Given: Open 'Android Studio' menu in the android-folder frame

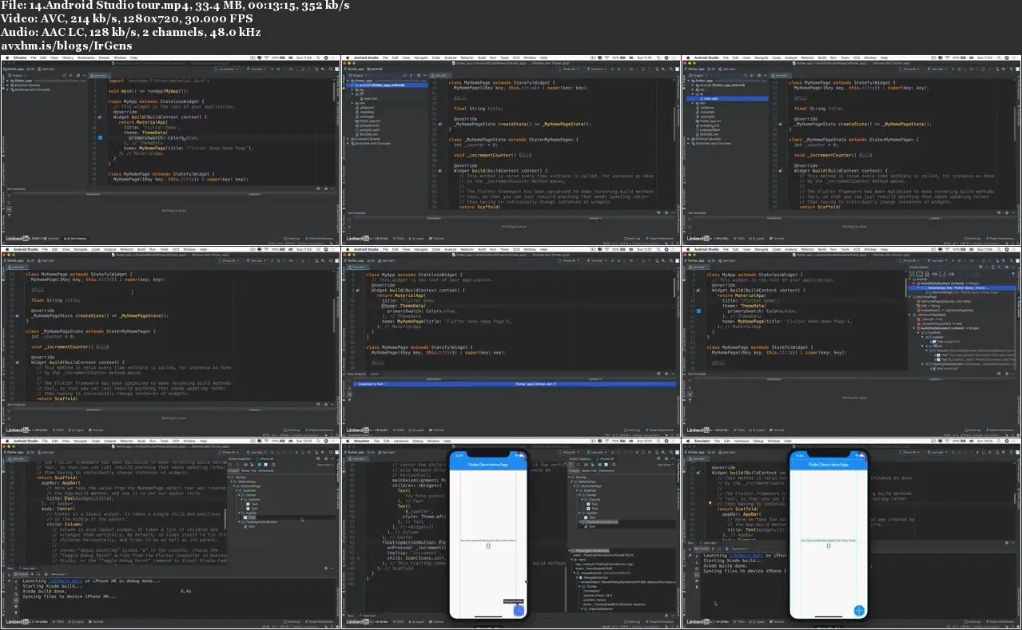Looking at the screenshot, I should click(367, 57).
